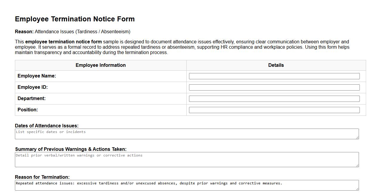Click the Details column header
381x193 pixels.
point(275,65)
